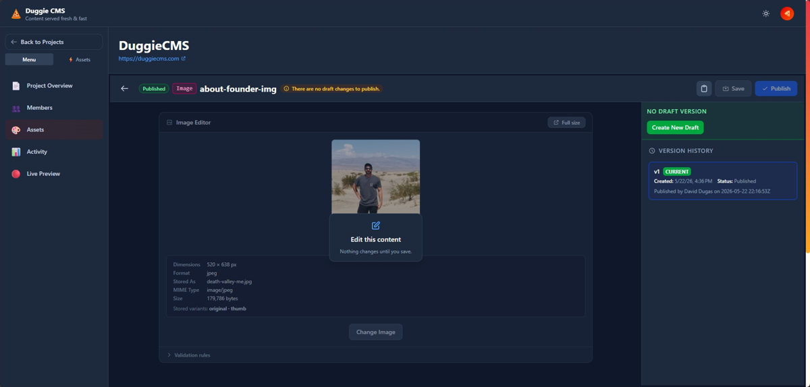Open the duggiecms.com link
The width and height of the screenshot is (810, 387).
[152, 59]
